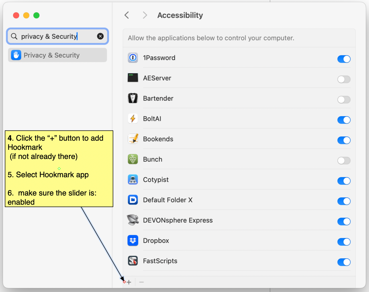Click the plus button to add an app

click(x=129, y=282)
